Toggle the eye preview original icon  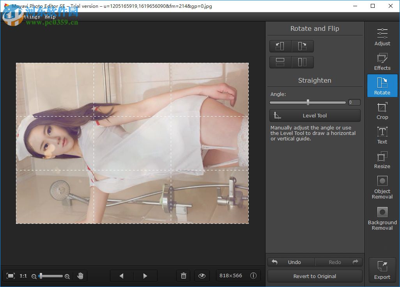[202, 276]
